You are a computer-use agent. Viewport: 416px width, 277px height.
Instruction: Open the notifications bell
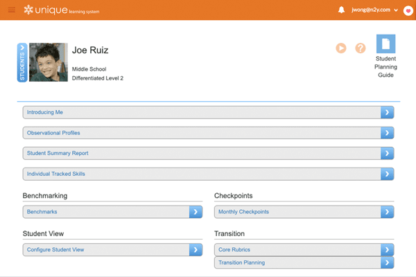coord(341,10)
